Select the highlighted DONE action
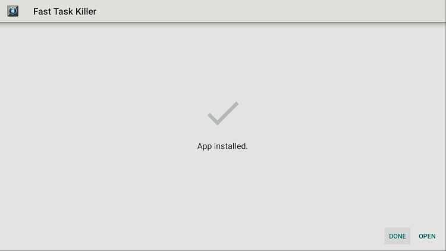This screenshot has width=446, height=251. [397, 236]
